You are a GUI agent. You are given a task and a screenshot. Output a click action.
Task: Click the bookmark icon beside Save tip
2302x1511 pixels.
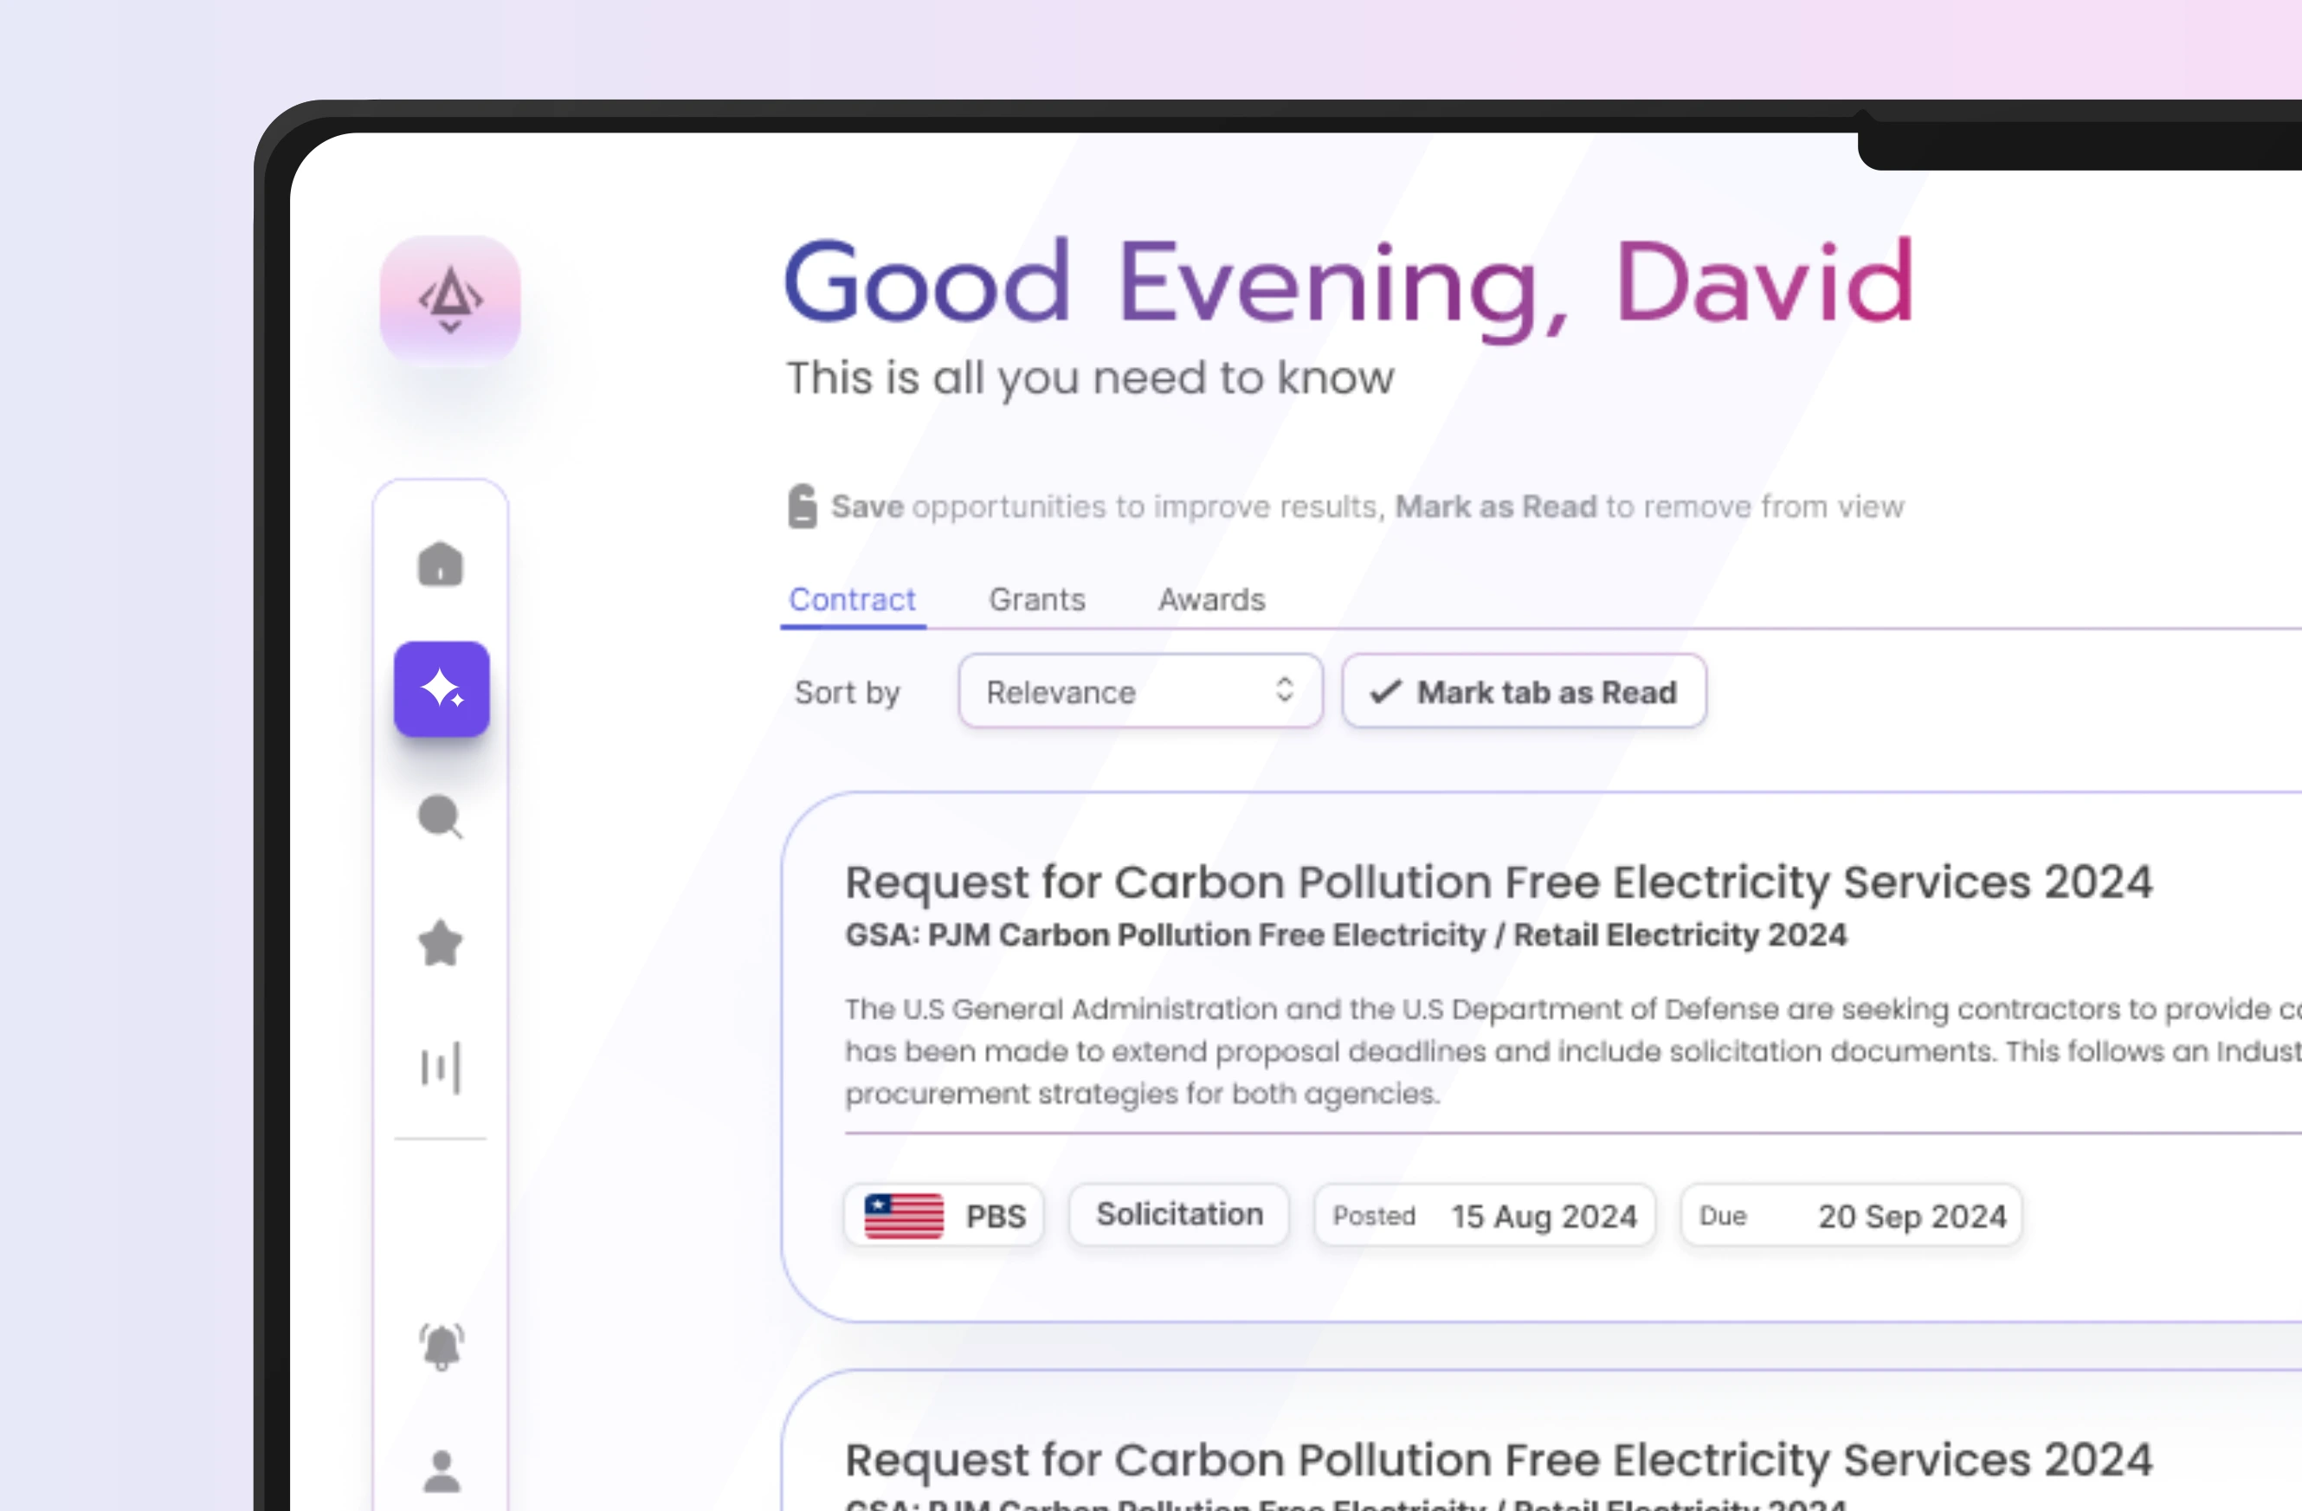tap(802, 506)
